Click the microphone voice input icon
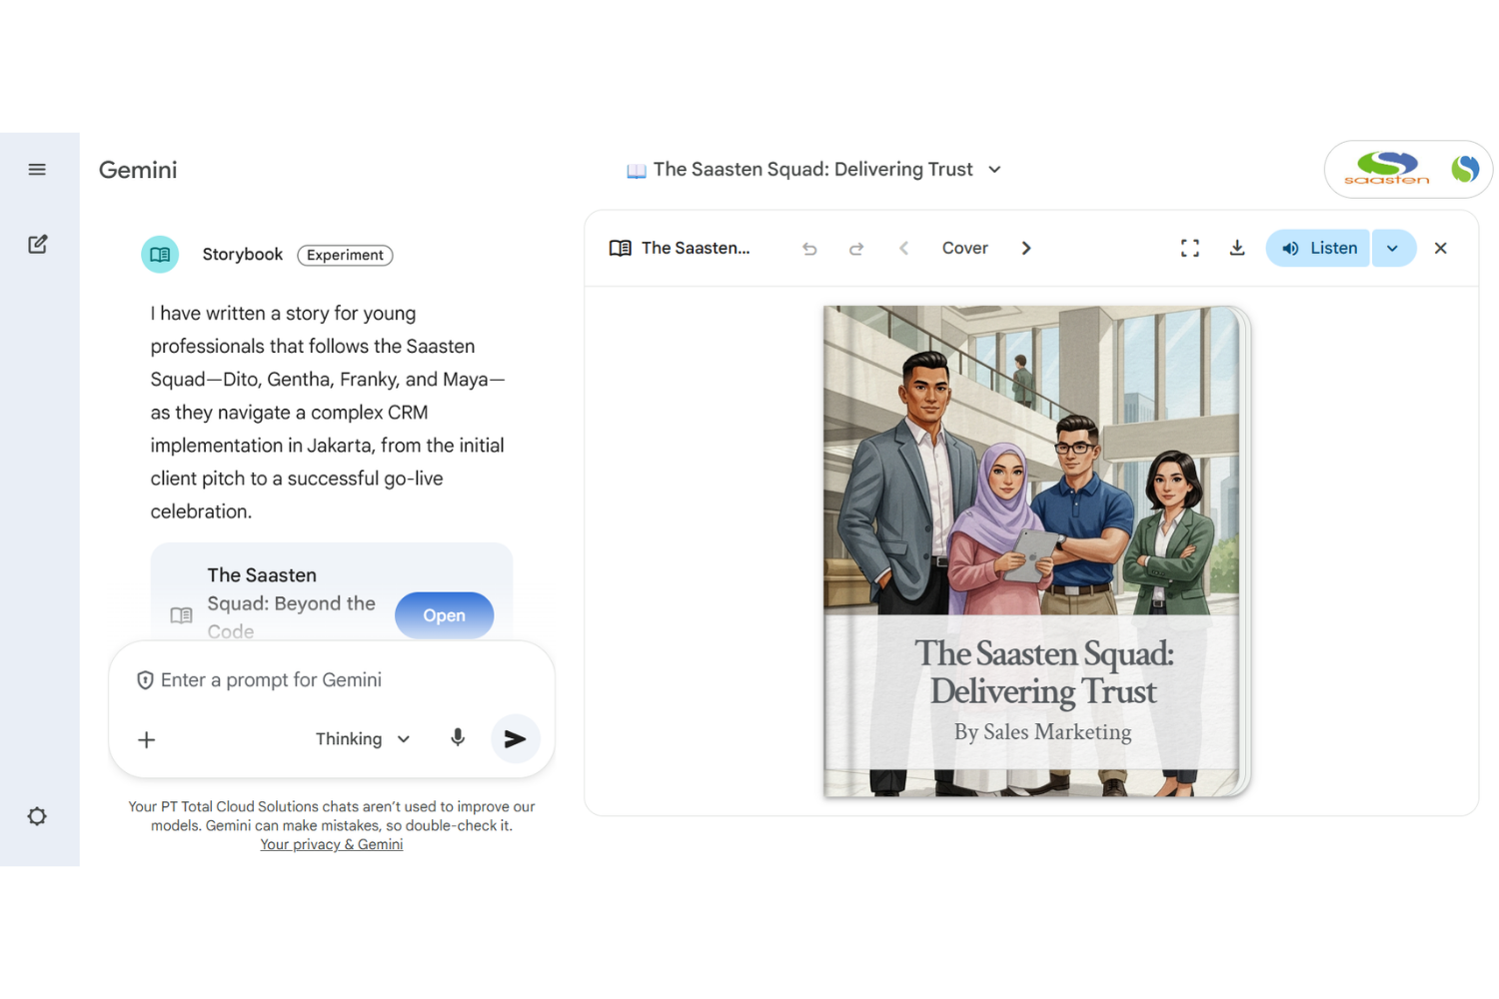 (x=458, y=738)
